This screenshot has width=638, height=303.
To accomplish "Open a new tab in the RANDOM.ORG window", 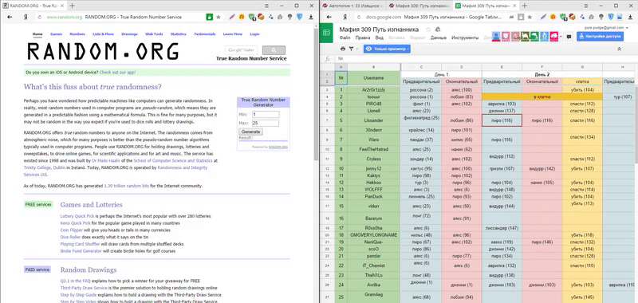I will click(x=72, y=6).
